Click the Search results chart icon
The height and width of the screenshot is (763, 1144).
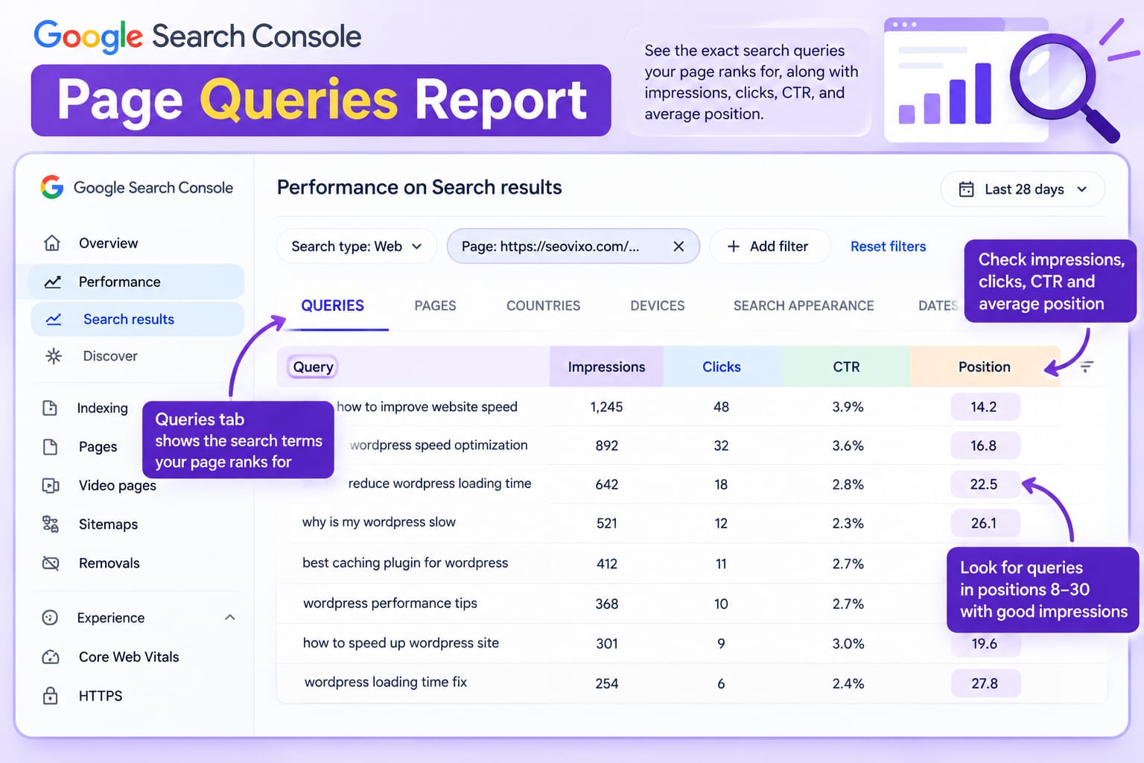point(54,319)
